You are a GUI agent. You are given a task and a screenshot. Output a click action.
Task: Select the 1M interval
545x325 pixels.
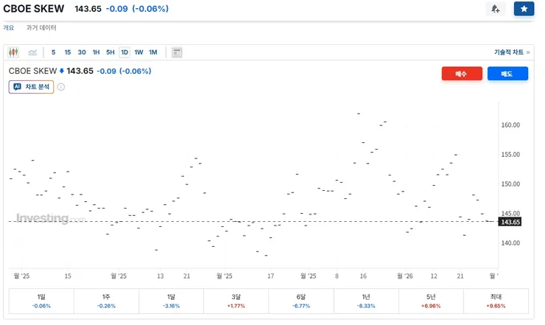[153, 52]
